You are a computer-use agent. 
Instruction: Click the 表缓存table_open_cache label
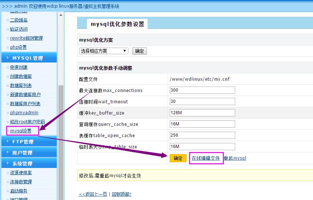107,136
